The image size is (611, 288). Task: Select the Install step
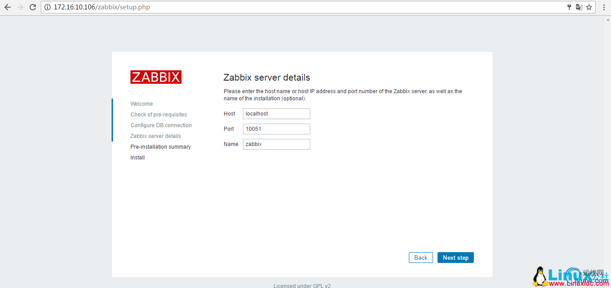pos(138,158)
